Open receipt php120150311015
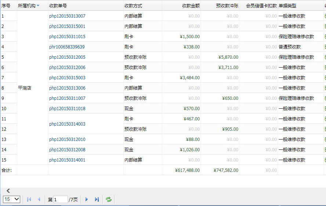326x206 pixels. pyautogui.click(x=67, y=37)
